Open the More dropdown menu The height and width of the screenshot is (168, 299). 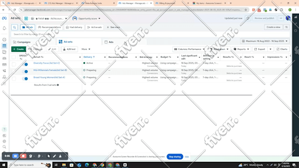[x=86, y=49]
